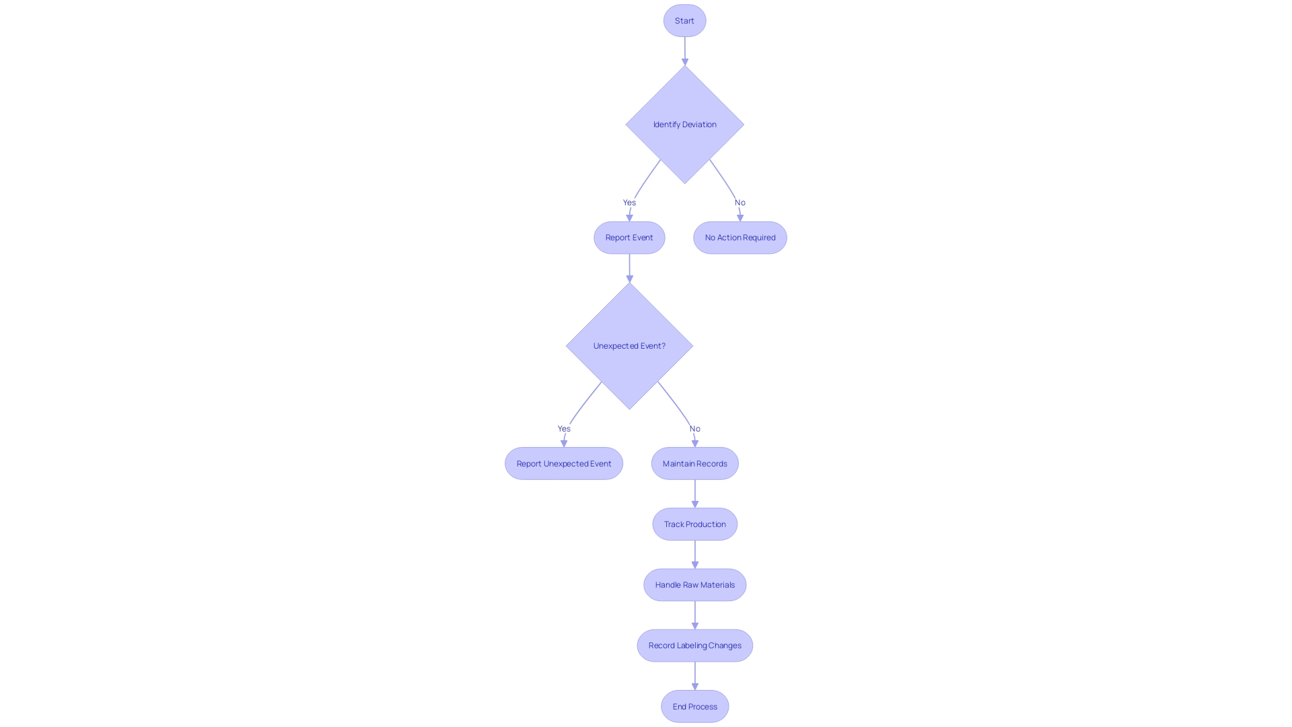The width and height of the screenshot is (1292, 727).
Task: Expand the Track Production node details
Action: tap(695, 524)
